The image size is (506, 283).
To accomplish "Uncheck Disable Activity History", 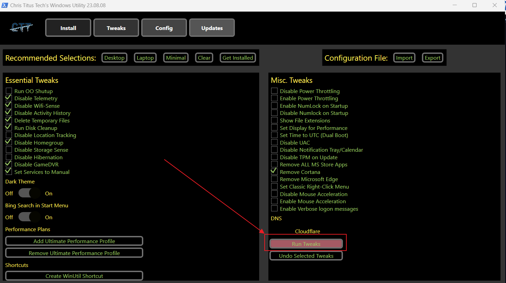I will 9,113.
